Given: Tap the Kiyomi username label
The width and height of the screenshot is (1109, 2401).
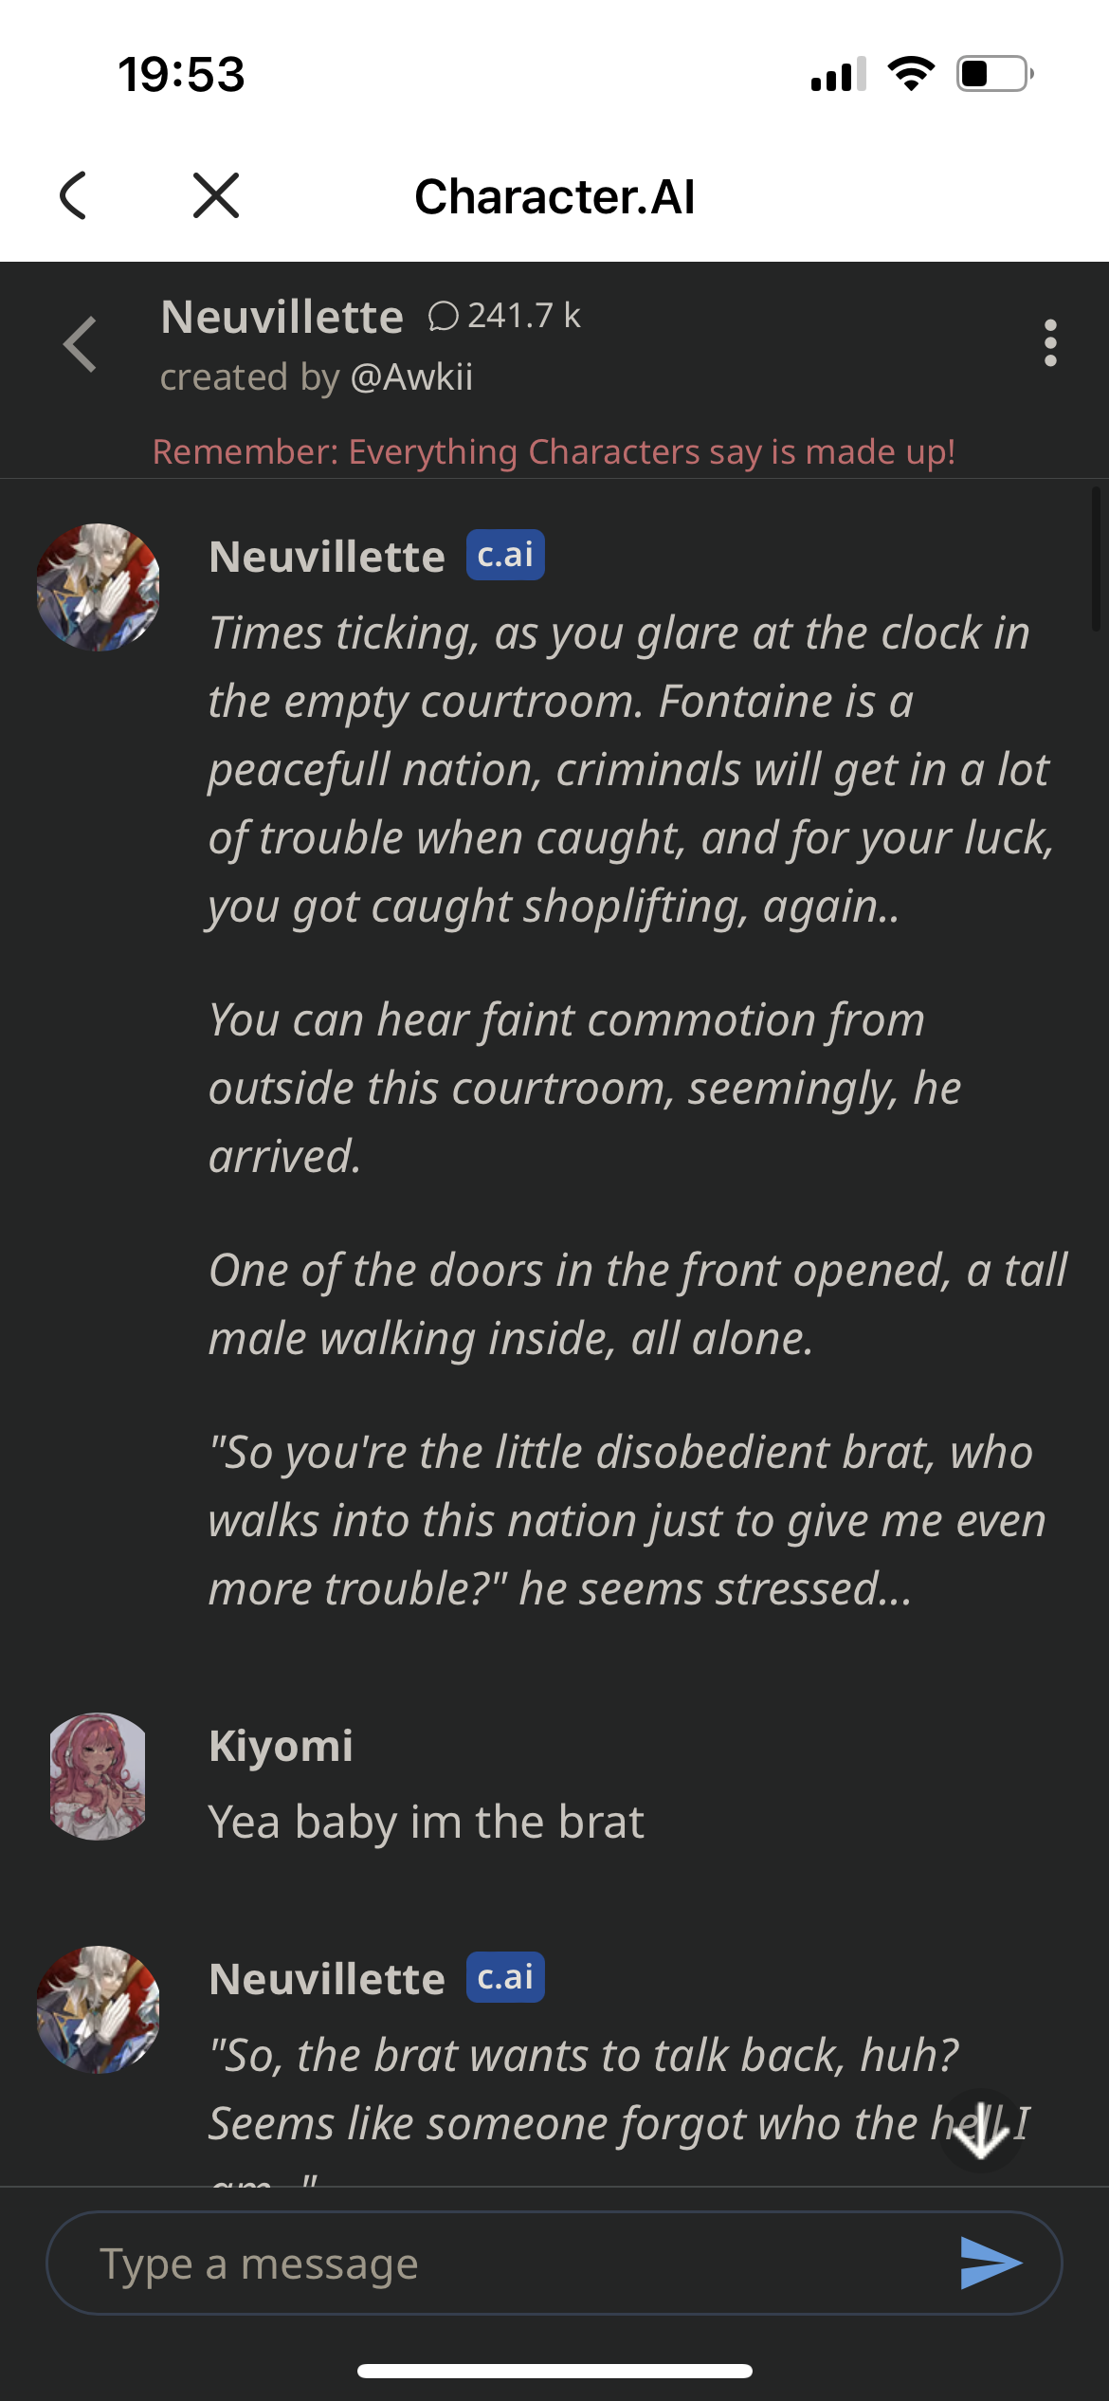Looking at the screenshot, I should (281, 1746).
